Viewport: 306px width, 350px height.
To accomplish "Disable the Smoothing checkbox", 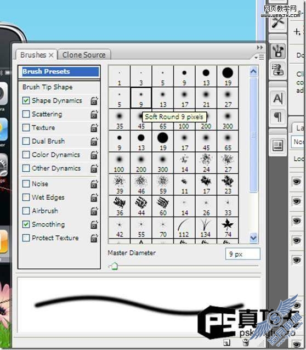I will 26,224.
